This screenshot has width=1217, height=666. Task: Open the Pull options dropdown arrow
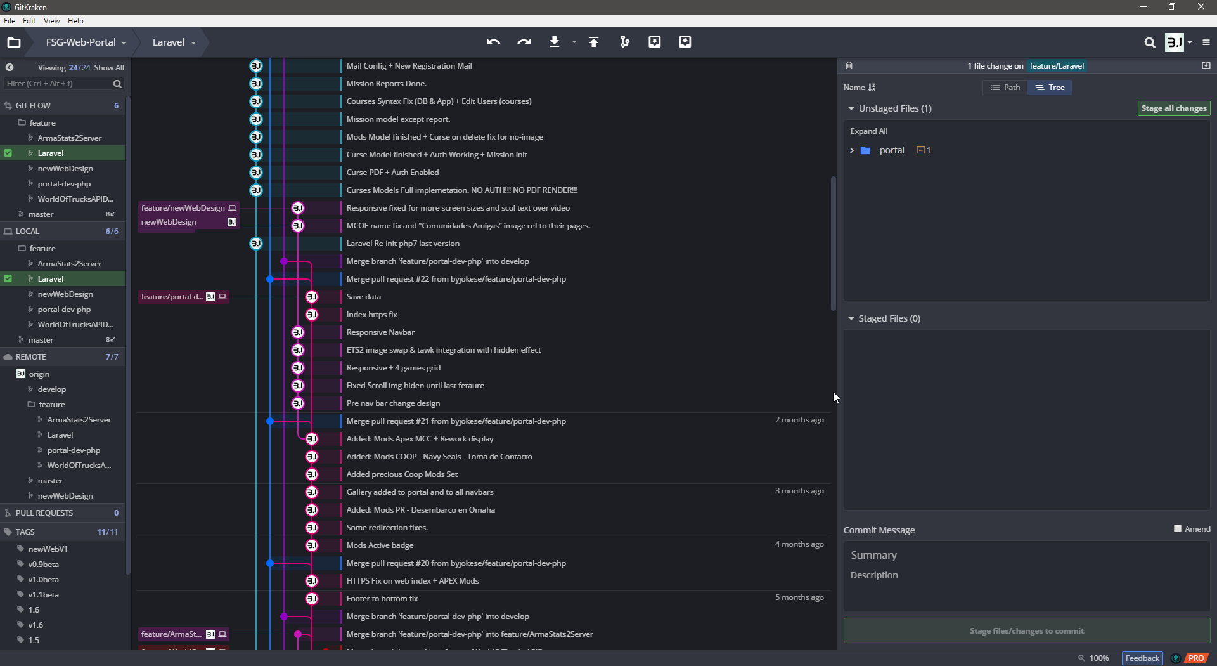point(574,42)
